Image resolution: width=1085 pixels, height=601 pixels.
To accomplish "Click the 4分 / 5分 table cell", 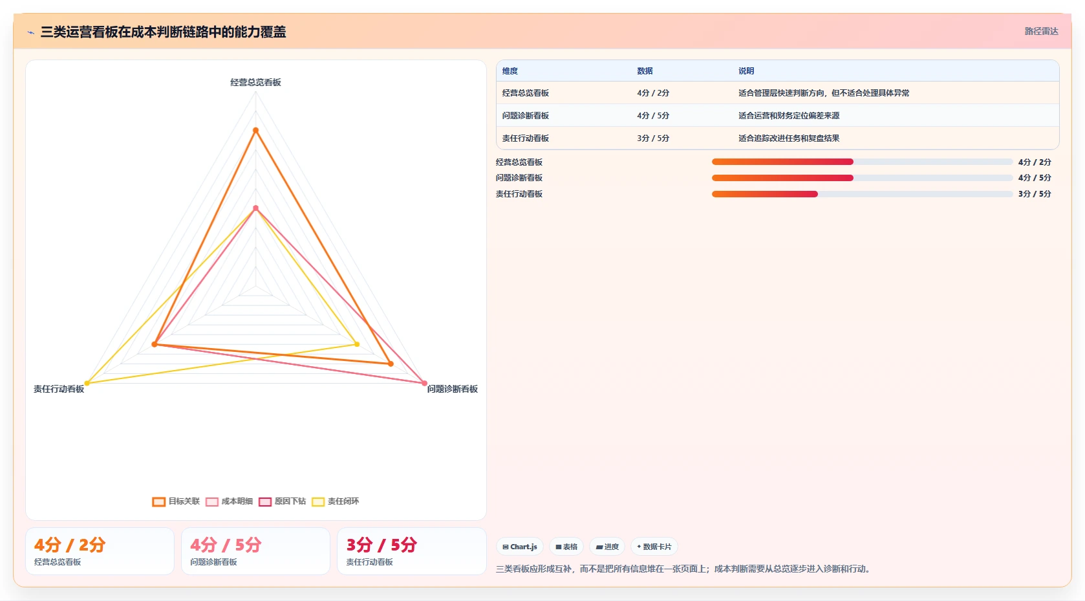I will coord(653,116).
